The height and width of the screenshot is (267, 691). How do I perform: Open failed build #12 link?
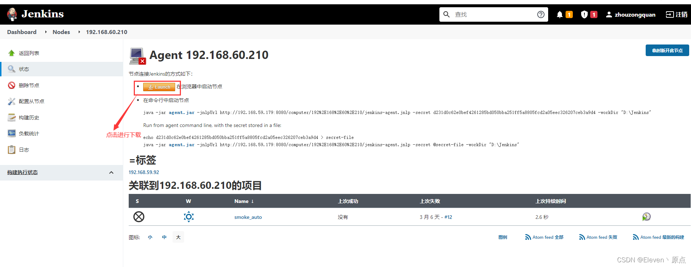[x=448, y=217]
